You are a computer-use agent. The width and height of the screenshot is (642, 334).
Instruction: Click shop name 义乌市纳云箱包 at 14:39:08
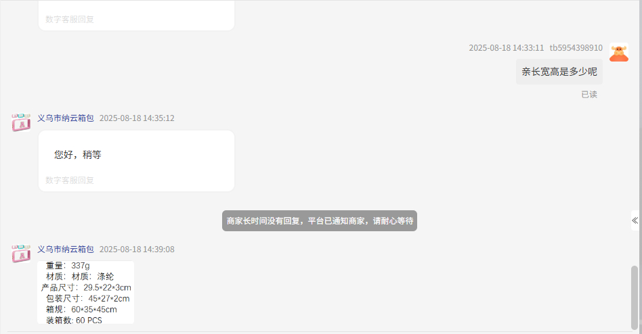pyautogui.click(x=66, y=249)
